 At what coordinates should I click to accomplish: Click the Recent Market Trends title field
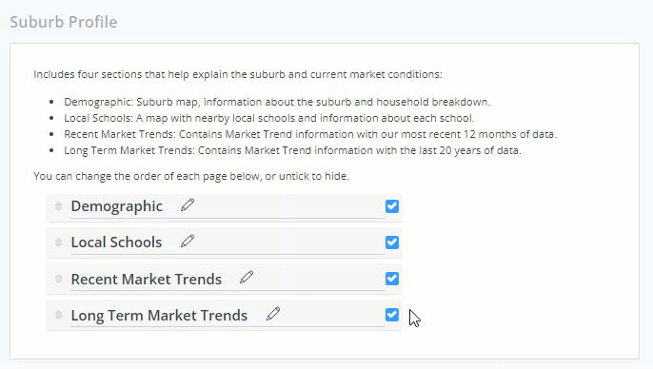point(228,280)
